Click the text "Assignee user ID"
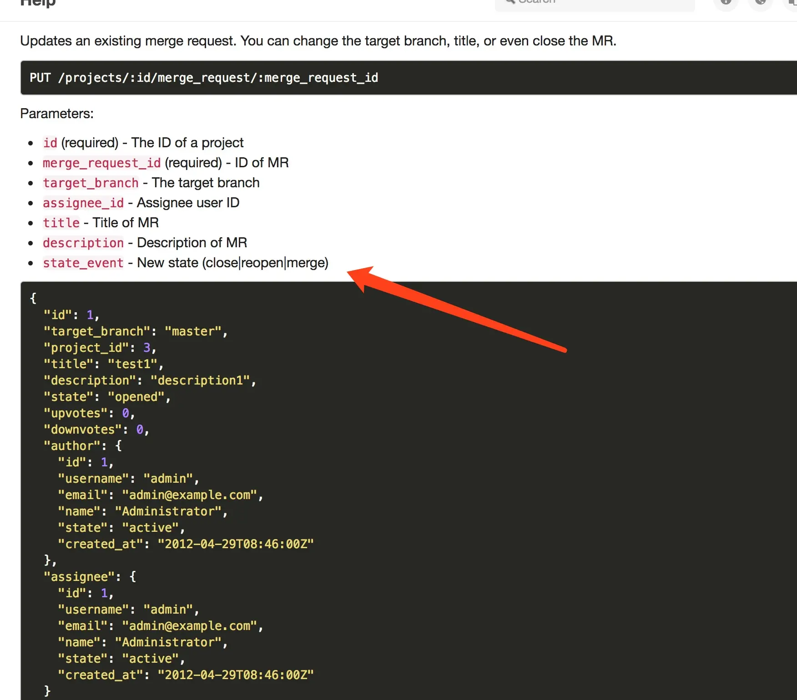797x700 pixels. (188, 203)
